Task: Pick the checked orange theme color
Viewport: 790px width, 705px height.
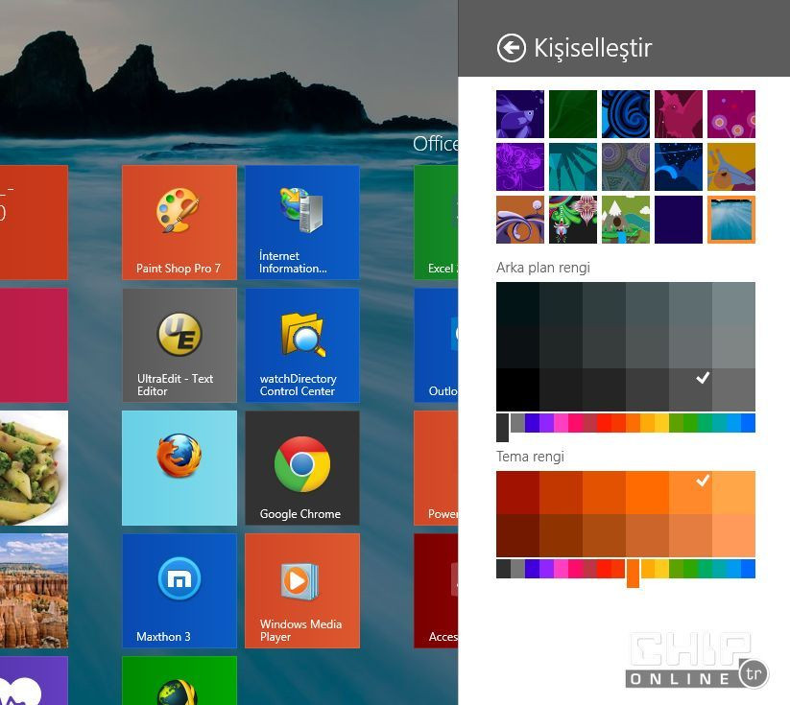Action: [691, 492]
